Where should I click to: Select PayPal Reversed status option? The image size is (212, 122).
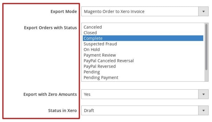[x=143, y=66]
